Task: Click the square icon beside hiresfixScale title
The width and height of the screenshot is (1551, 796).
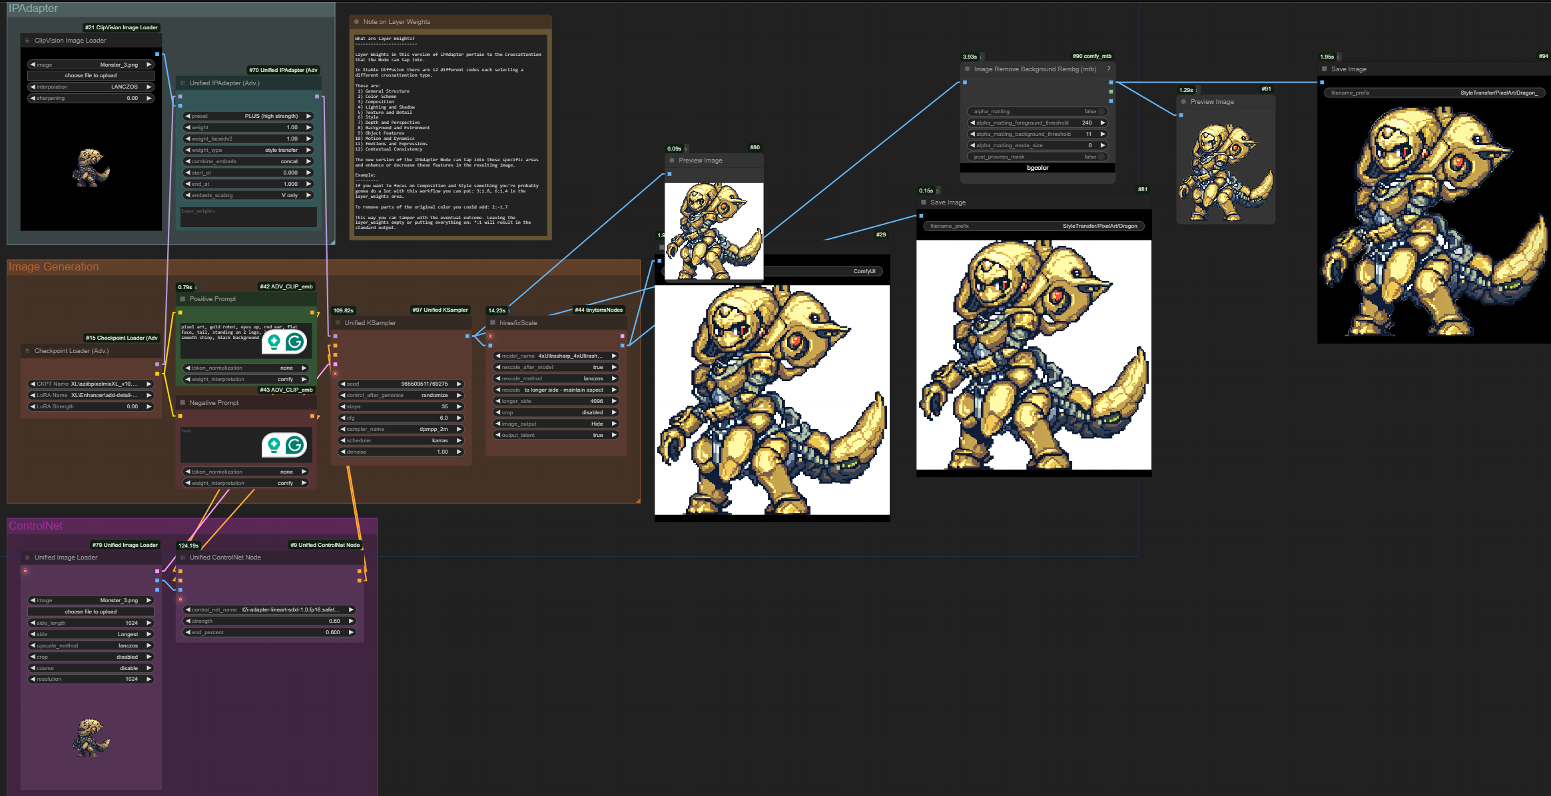Action: [x=493, y=323]
